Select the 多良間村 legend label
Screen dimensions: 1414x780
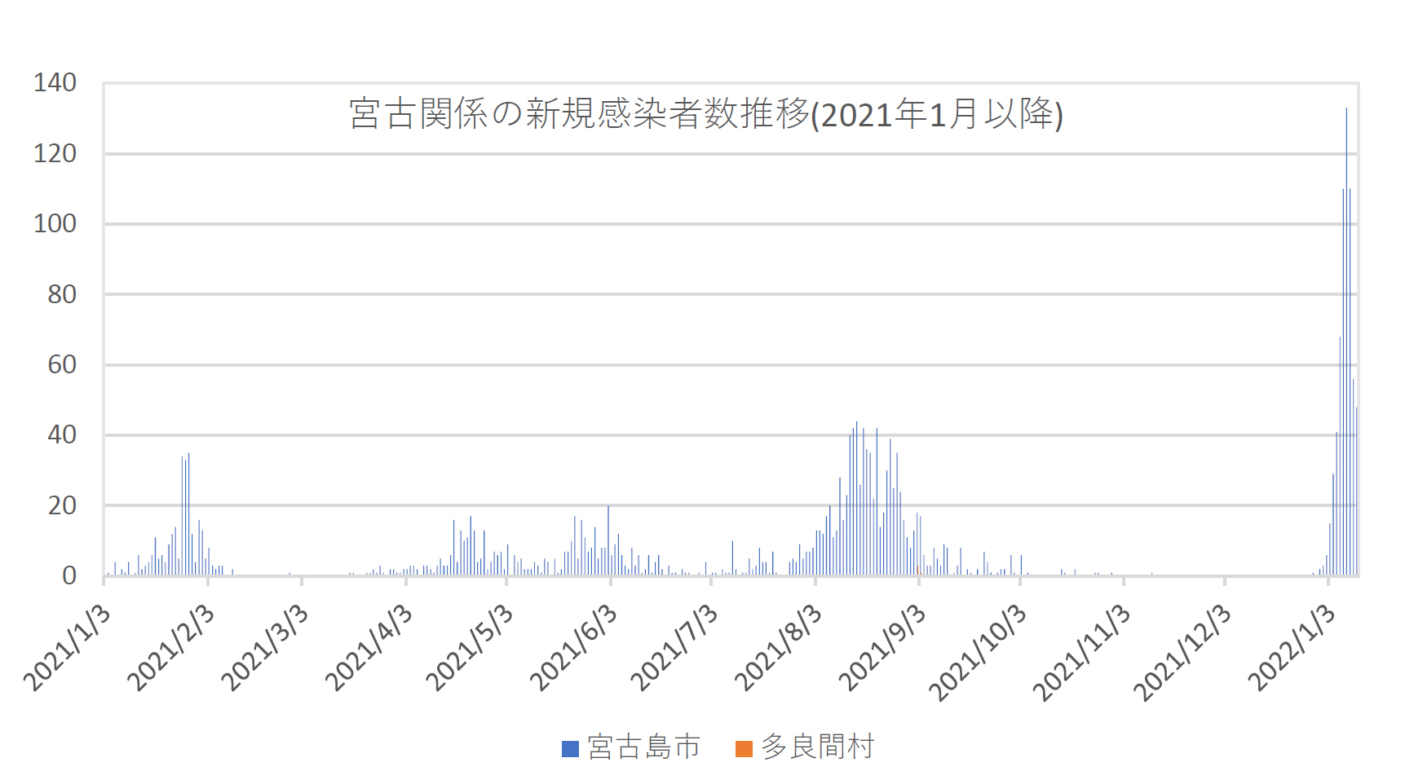pos(817,747)
